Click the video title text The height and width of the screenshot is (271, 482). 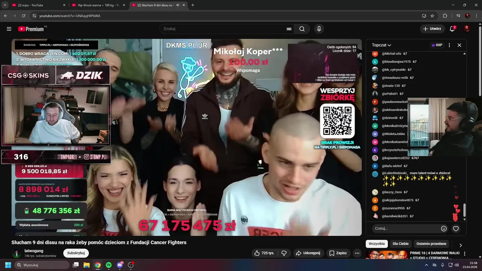pyautogui.click(x=99, y=242)
